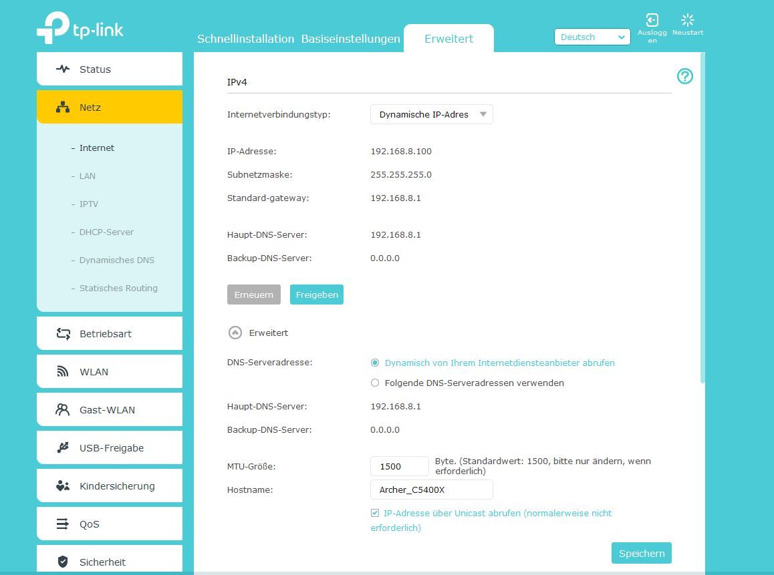This screenshot has width=774, height=575.
Task: Click the Gast-WLAN people icon
Action: coord(63,409)
